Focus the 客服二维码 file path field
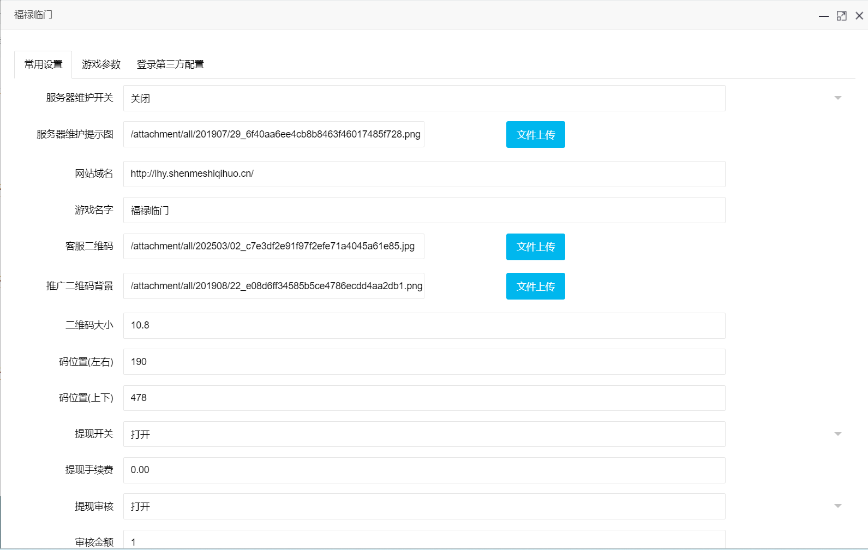 coord(273,247)
